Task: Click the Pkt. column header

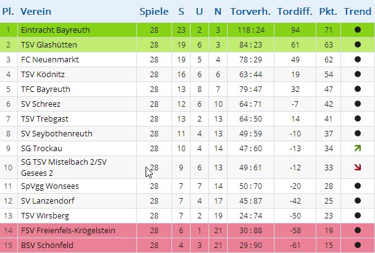Action: click(x=327, y=12)
